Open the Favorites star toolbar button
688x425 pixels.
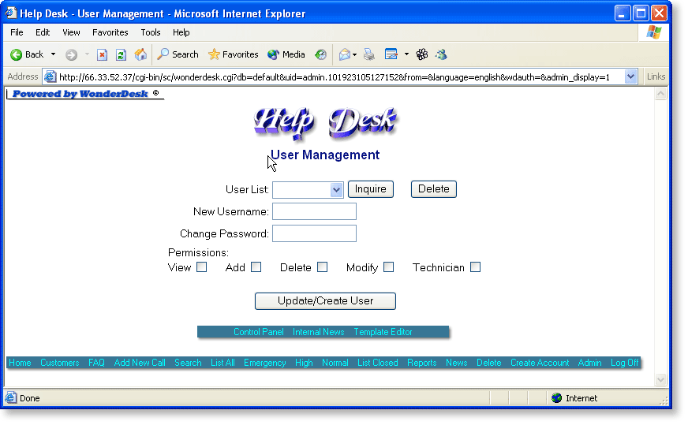233,54
